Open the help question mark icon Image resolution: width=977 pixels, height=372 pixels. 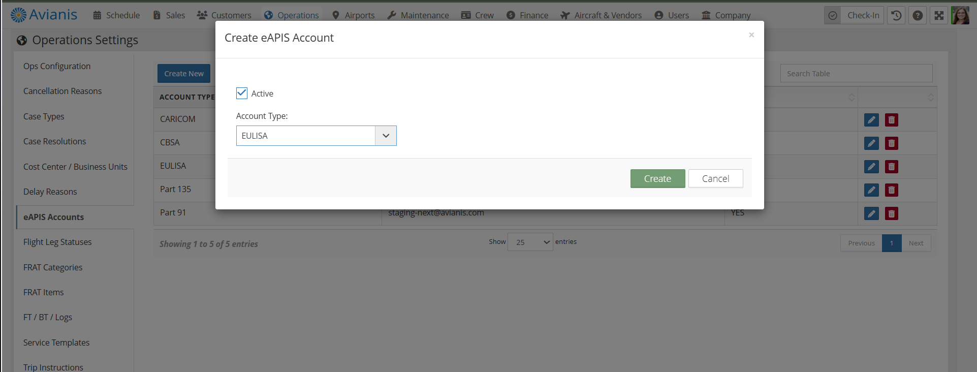[x=917, y=15]
